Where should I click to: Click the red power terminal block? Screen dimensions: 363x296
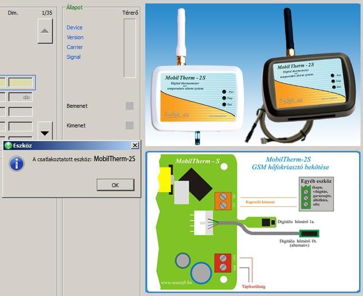[223, 263]
